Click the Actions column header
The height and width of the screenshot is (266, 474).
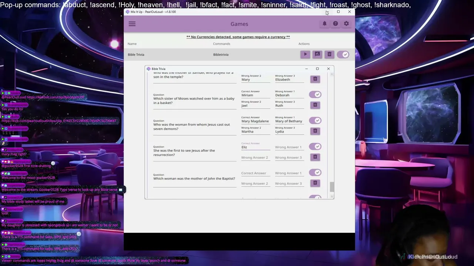coord(304,44)
